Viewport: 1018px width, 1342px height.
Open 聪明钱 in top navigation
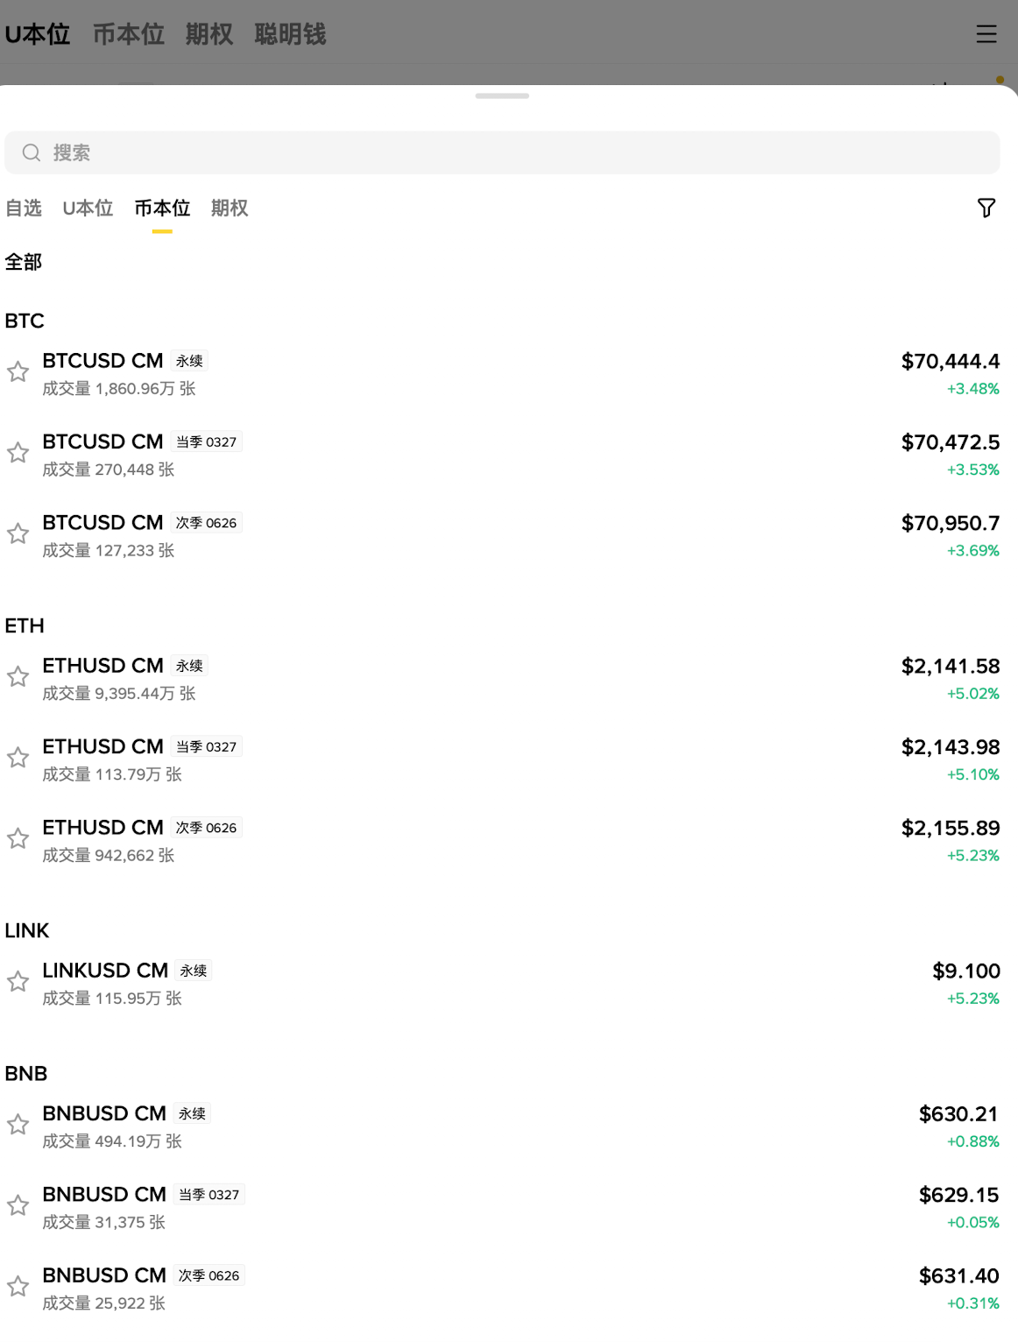tap(290, 34)
